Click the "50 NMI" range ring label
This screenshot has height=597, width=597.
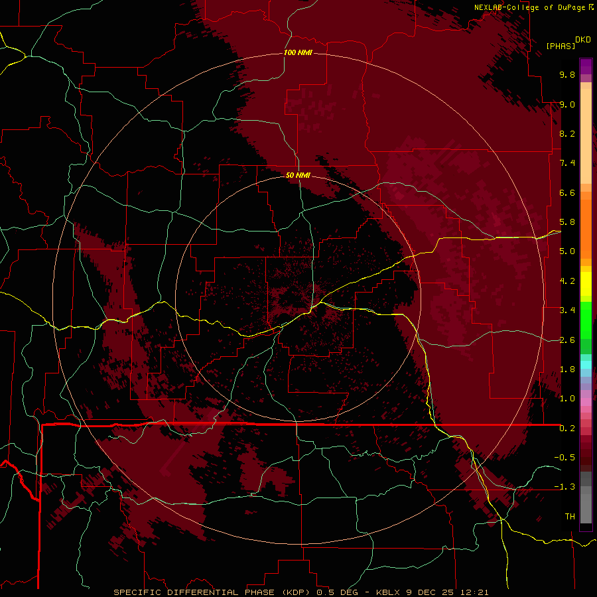[298, 175]
